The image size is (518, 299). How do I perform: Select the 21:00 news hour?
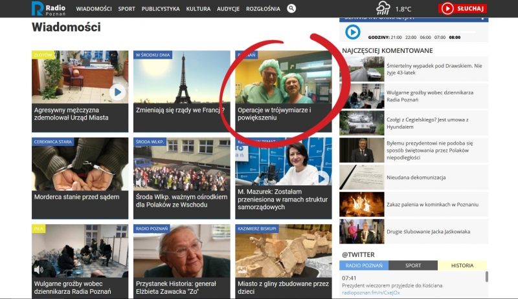(396, 37)
